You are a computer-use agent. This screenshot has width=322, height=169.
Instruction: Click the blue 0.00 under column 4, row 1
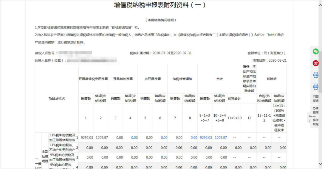pos(134,138)
